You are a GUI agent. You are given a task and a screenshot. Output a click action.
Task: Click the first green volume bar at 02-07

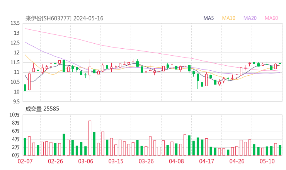tap(25, 147)
